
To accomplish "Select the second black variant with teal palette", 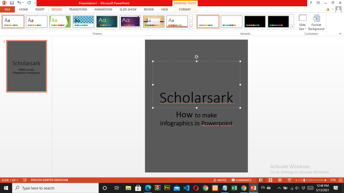I will coord(278,22).
